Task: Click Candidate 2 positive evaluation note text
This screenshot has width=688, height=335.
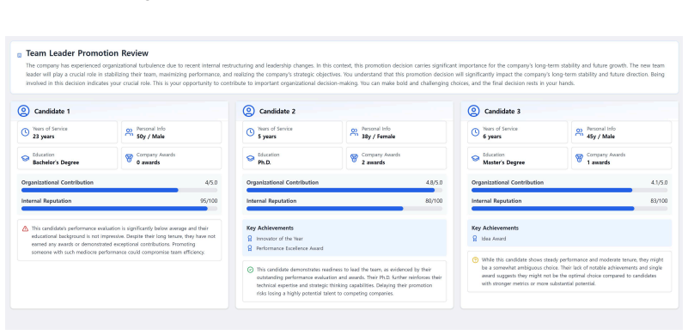Action: click(x=350, y=282)
